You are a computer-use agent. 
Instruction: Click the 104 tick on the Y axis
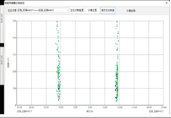click(x=15, y=88)
